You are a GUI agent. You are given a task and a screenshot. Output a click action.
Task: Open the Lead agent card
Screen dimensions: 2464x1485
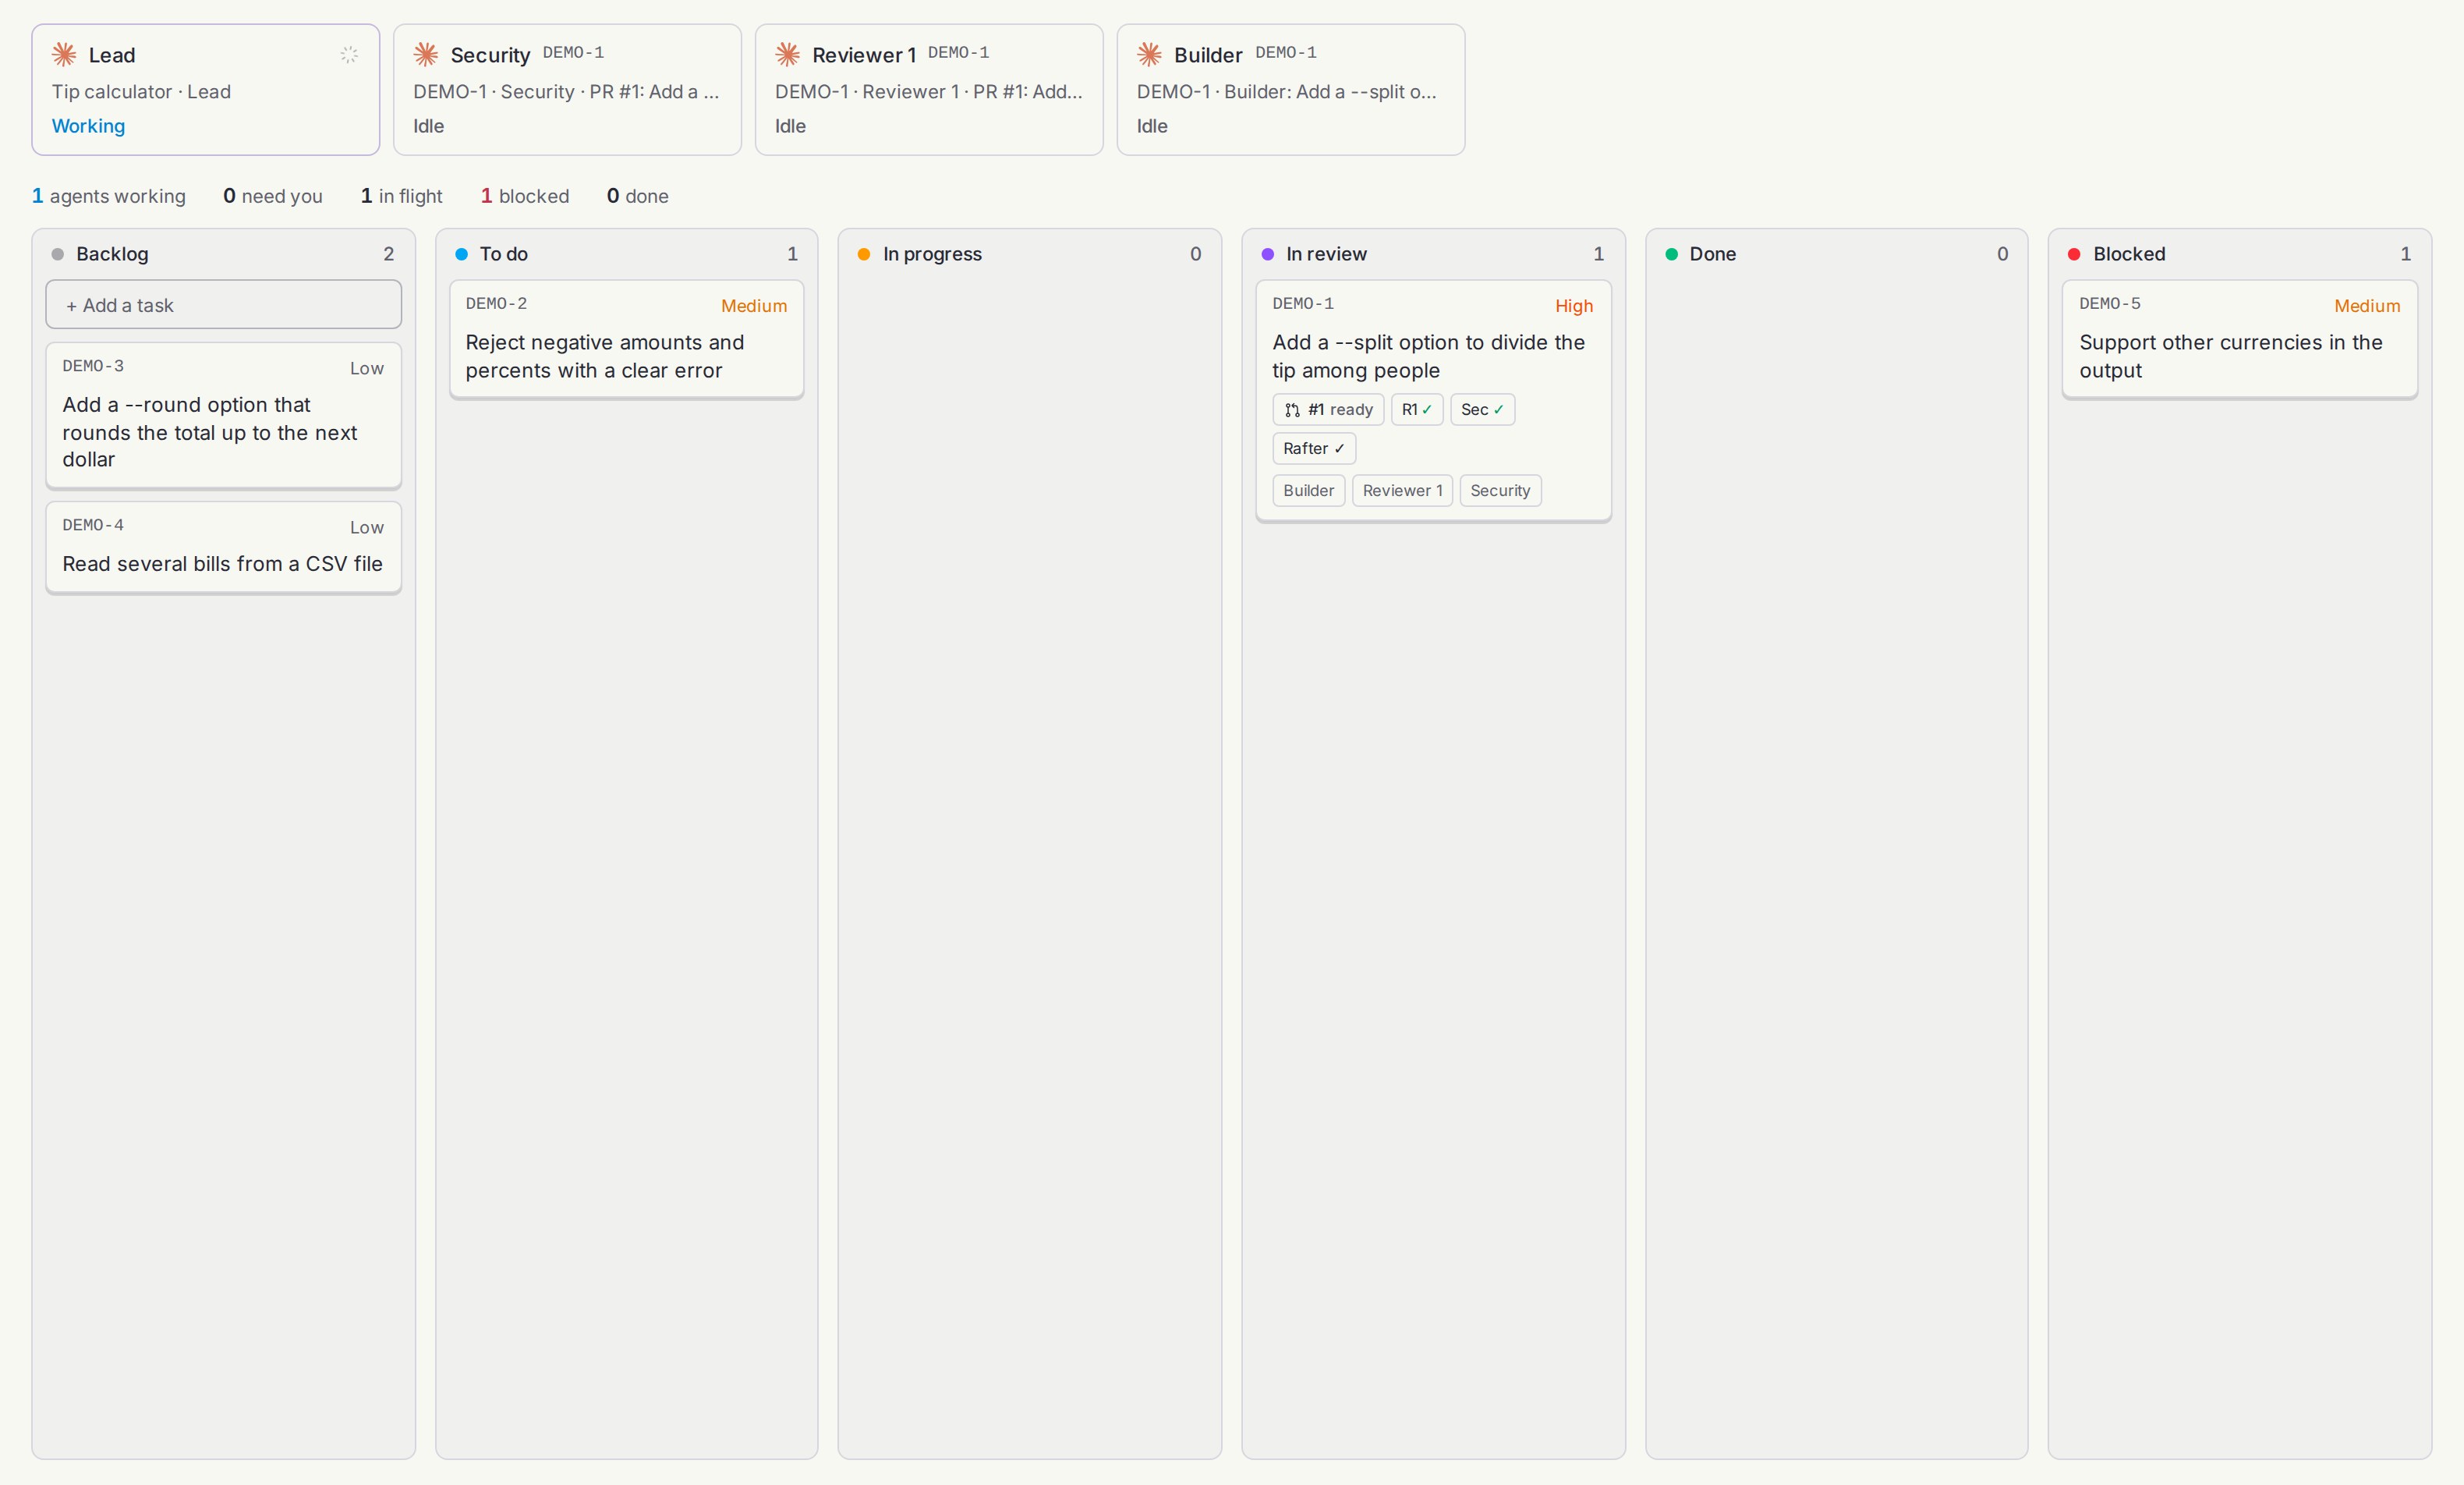click(206, 90)
